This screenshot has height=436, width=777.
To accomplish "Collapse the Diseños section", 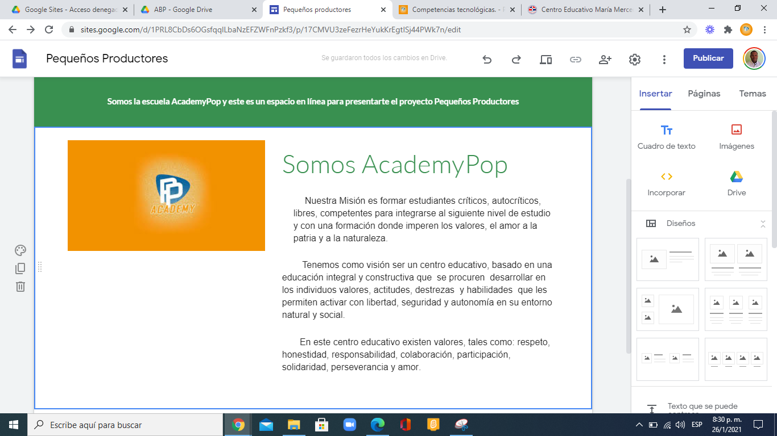I will click(x=763, y=224).
